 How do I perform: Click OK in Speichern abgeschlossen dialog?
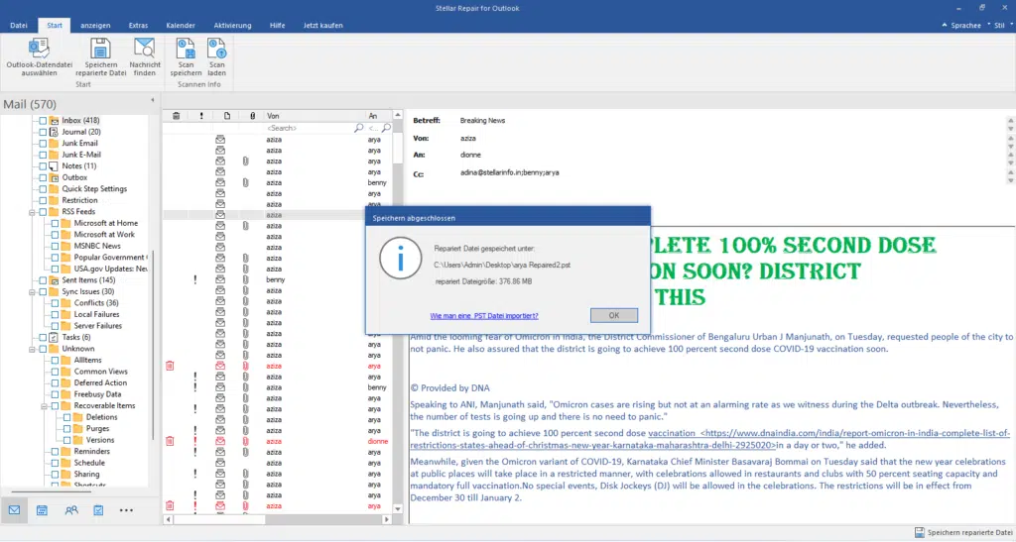click(613, 316)
